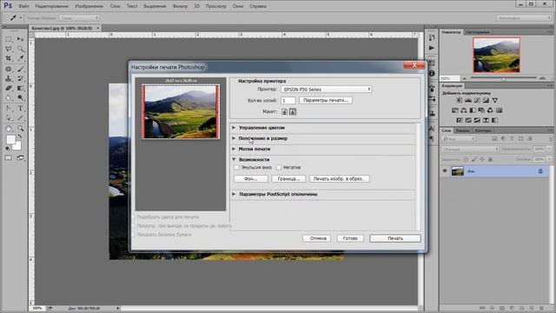
Task: Select the Line shape tool
Action: [x=21, y=118]
